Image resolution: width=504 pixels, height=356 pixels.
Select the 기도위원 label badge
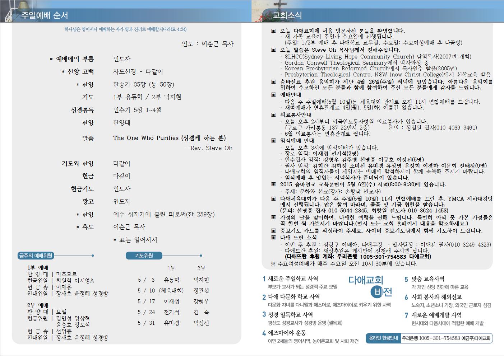coord(144,256)
